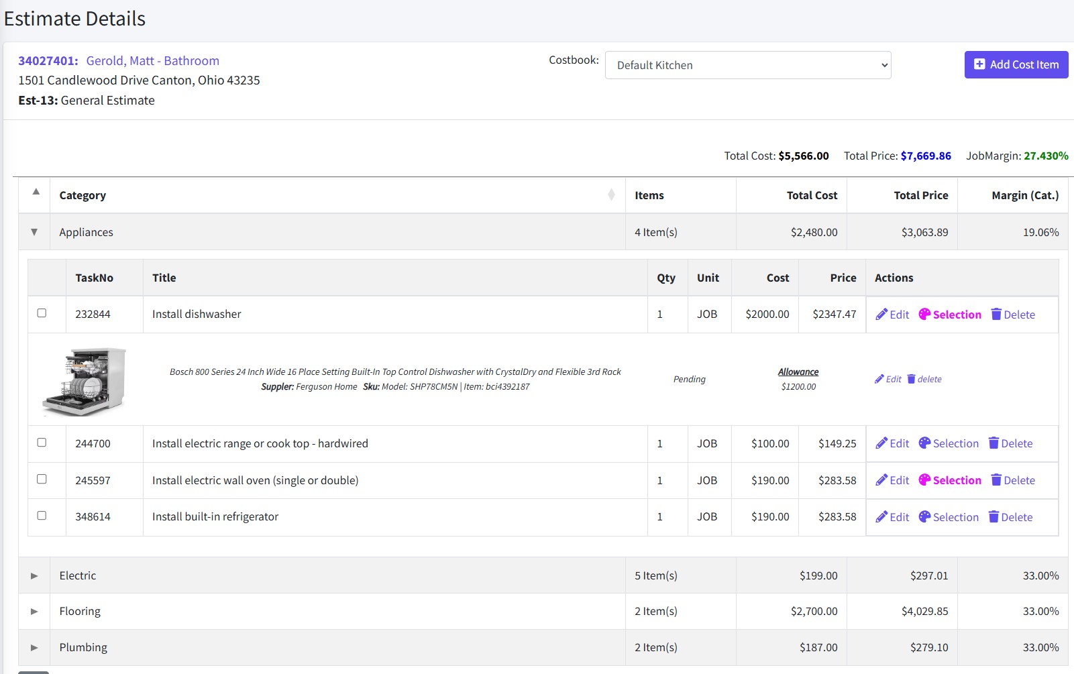Check the box for task 232844
1074x674 pixels.
pos(42,313)
